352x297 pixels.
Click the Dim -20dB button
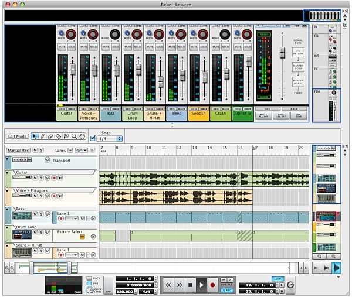(299, 115)
